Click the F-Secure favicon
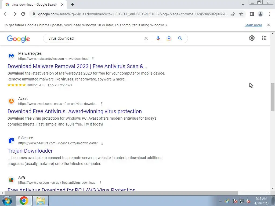Screen dimensions: 275x206 11,141
